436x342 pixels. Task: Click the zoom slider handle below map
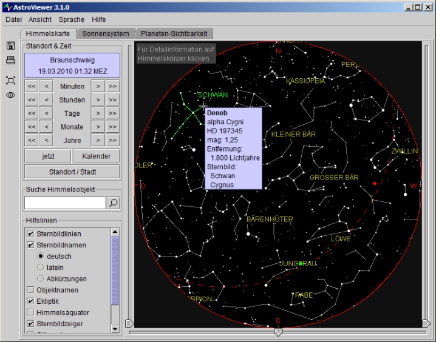click(278, 332)
